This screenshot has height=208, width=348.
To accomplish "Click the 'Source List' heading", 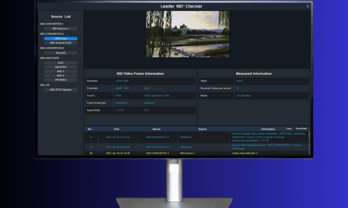I will click(x=60, y=17).
